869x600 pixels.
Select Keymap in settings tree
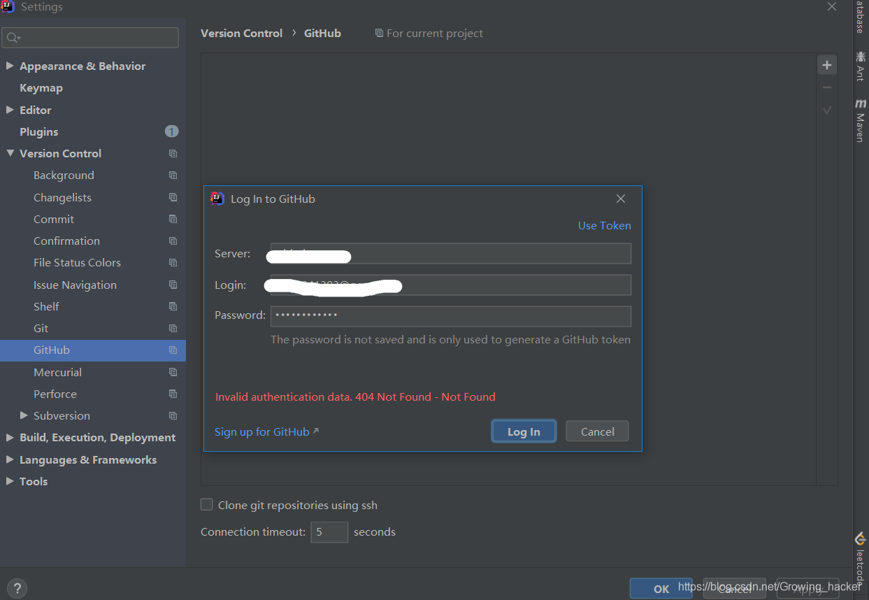coord(41,88)
